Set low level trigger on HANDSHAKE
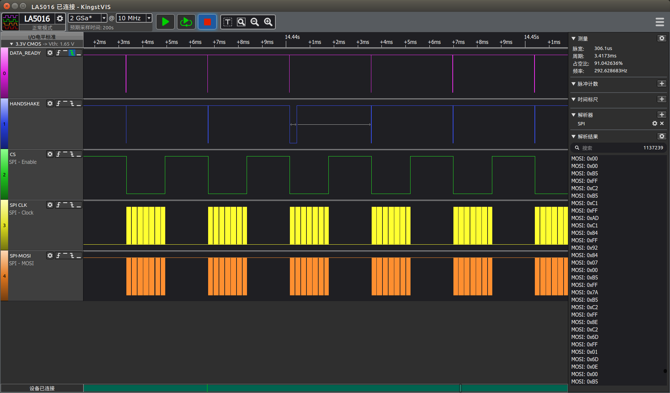Viewport: 670px width, 393px height. pyautogui.click(x=79, y=103)
